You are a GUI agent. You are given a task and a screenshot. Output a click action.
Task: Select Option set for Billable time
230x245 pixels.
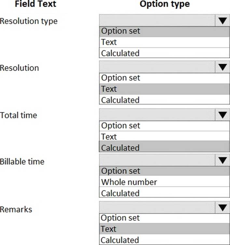tap(165, 171)
